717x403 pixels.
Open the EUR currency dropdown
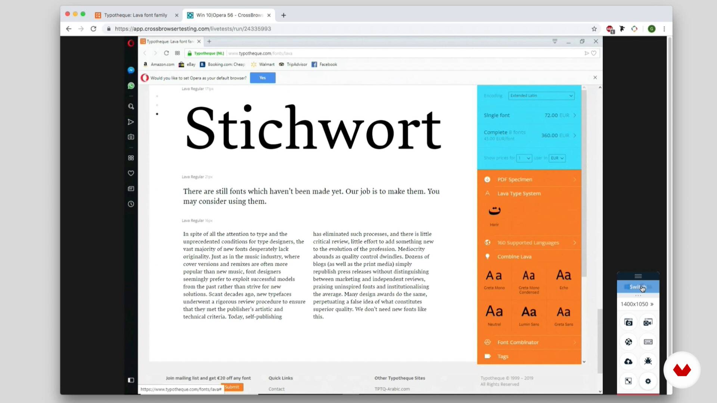click(x=557, y=158)
